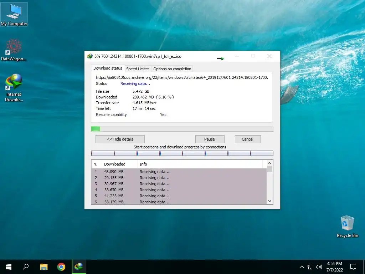Select connection row with 48.090 MB
365x274 pixels.
[x=179, y=172]
